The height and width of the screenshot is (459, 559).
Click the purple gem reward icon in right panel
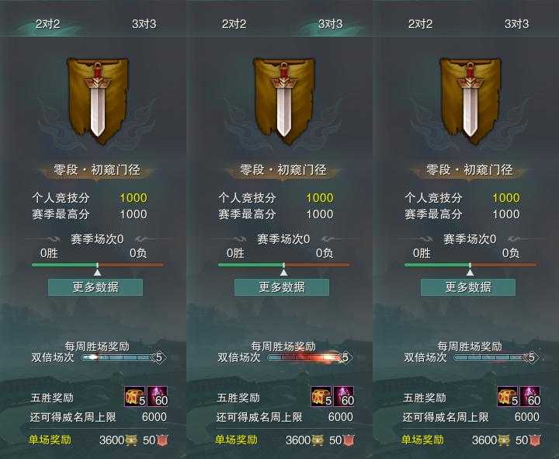pos(530,397)
